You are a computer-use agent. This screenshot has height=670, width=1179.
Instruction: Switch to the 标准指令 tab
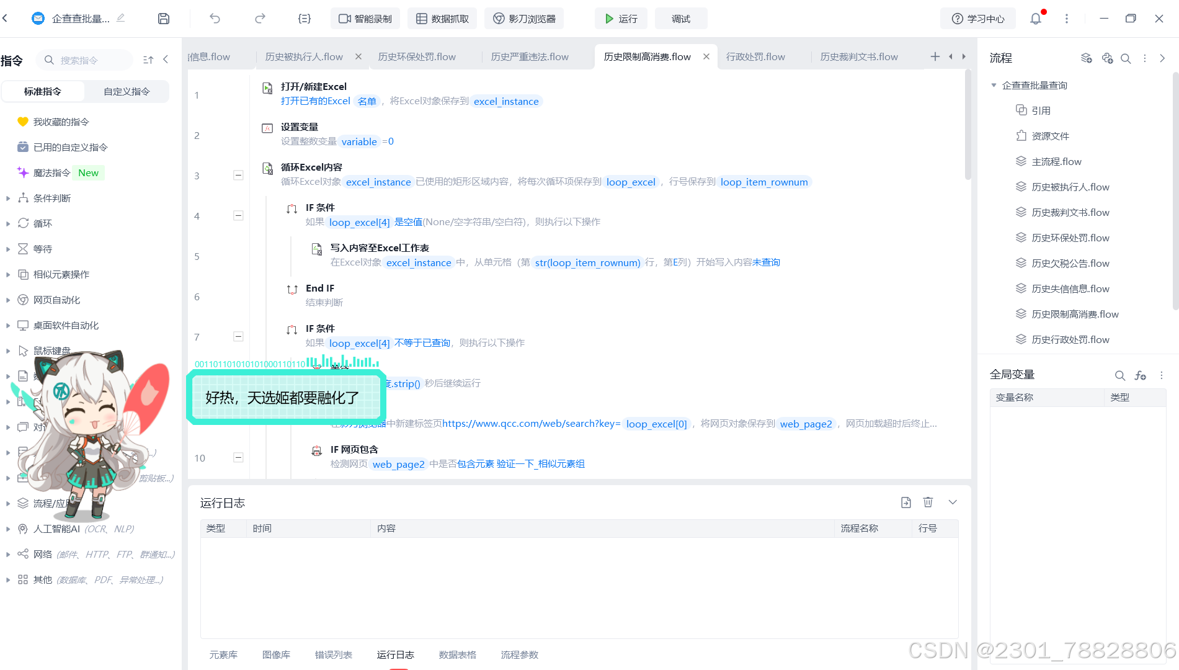point(43,91)
